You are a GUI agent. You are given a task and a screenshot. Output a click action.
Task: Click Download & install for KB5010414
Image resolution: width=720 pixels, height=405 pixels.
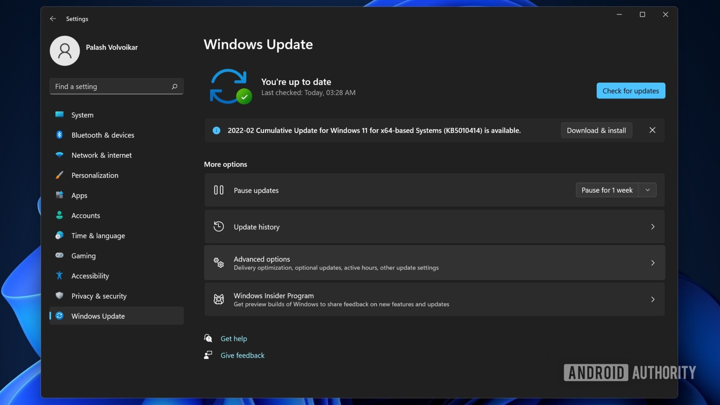(596, 130)
